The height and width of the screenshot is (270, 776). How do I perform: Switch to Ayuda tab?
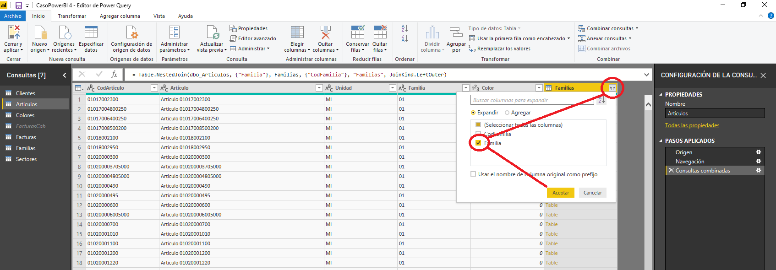point(186,16)
